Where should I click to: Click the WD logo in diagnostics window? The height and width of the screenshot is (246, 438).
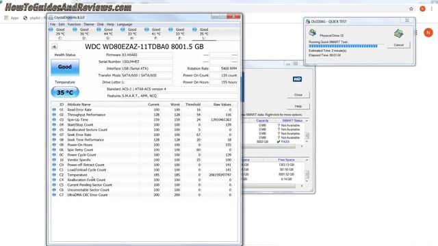coord(297,79)
